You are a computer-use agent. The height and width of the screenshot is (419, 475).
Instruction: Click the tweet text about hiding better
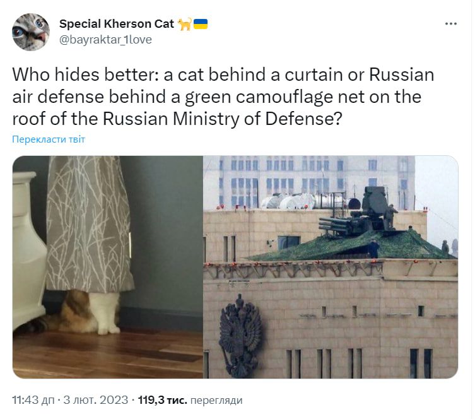(x=223, y=97)
